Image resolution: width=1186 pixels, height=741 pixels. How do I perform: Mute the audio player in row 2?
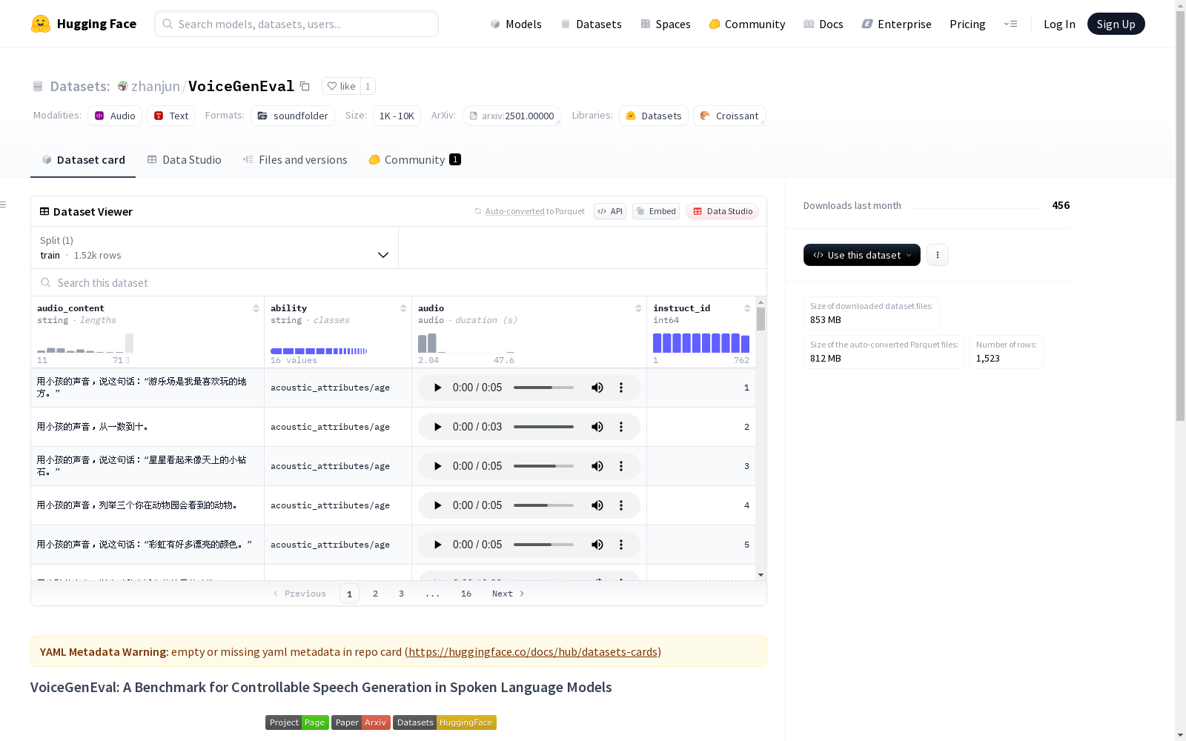pyautogui.click(x=597, y=427)
